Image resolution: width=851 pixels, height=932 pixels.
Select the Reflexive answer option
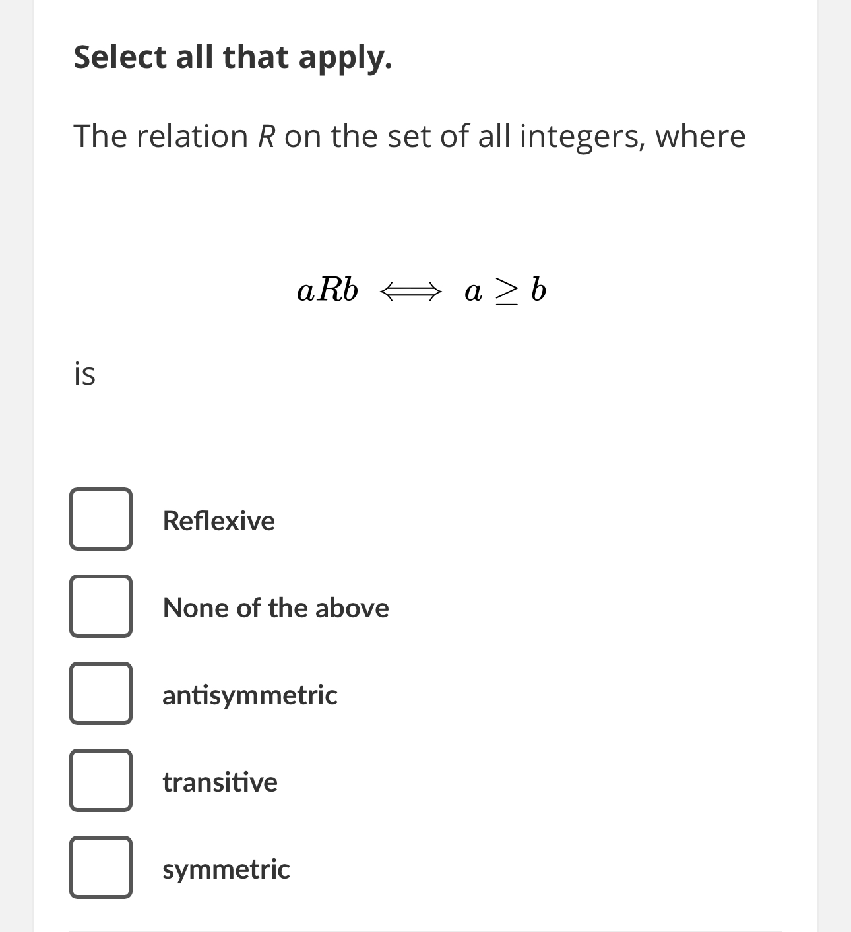click(100, 520)
